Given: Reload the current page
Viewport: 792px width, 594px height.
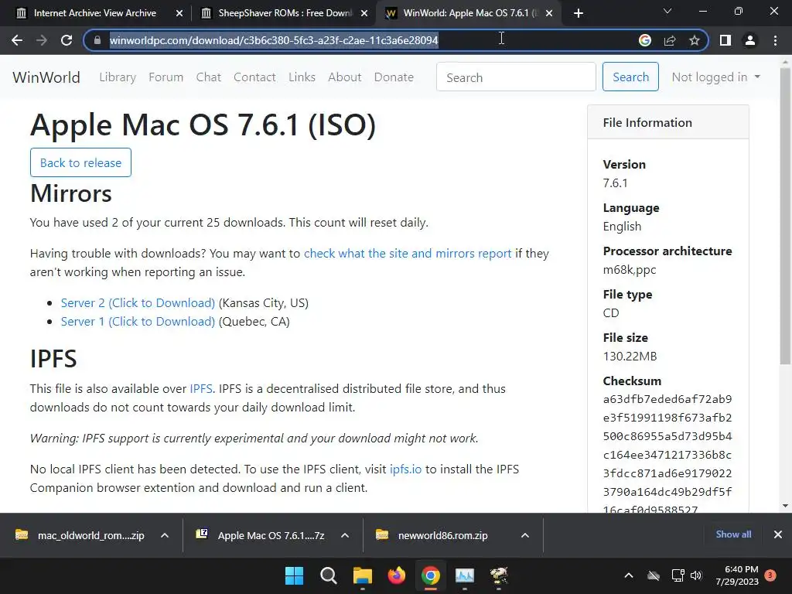Looking at the screenshot, I should coord(67,40).
